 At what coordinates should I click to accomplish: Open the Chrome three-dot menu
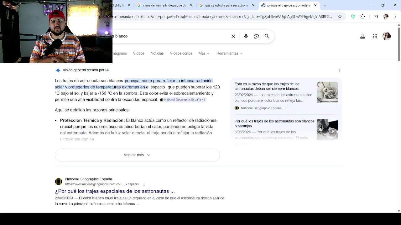pos(395,17)
